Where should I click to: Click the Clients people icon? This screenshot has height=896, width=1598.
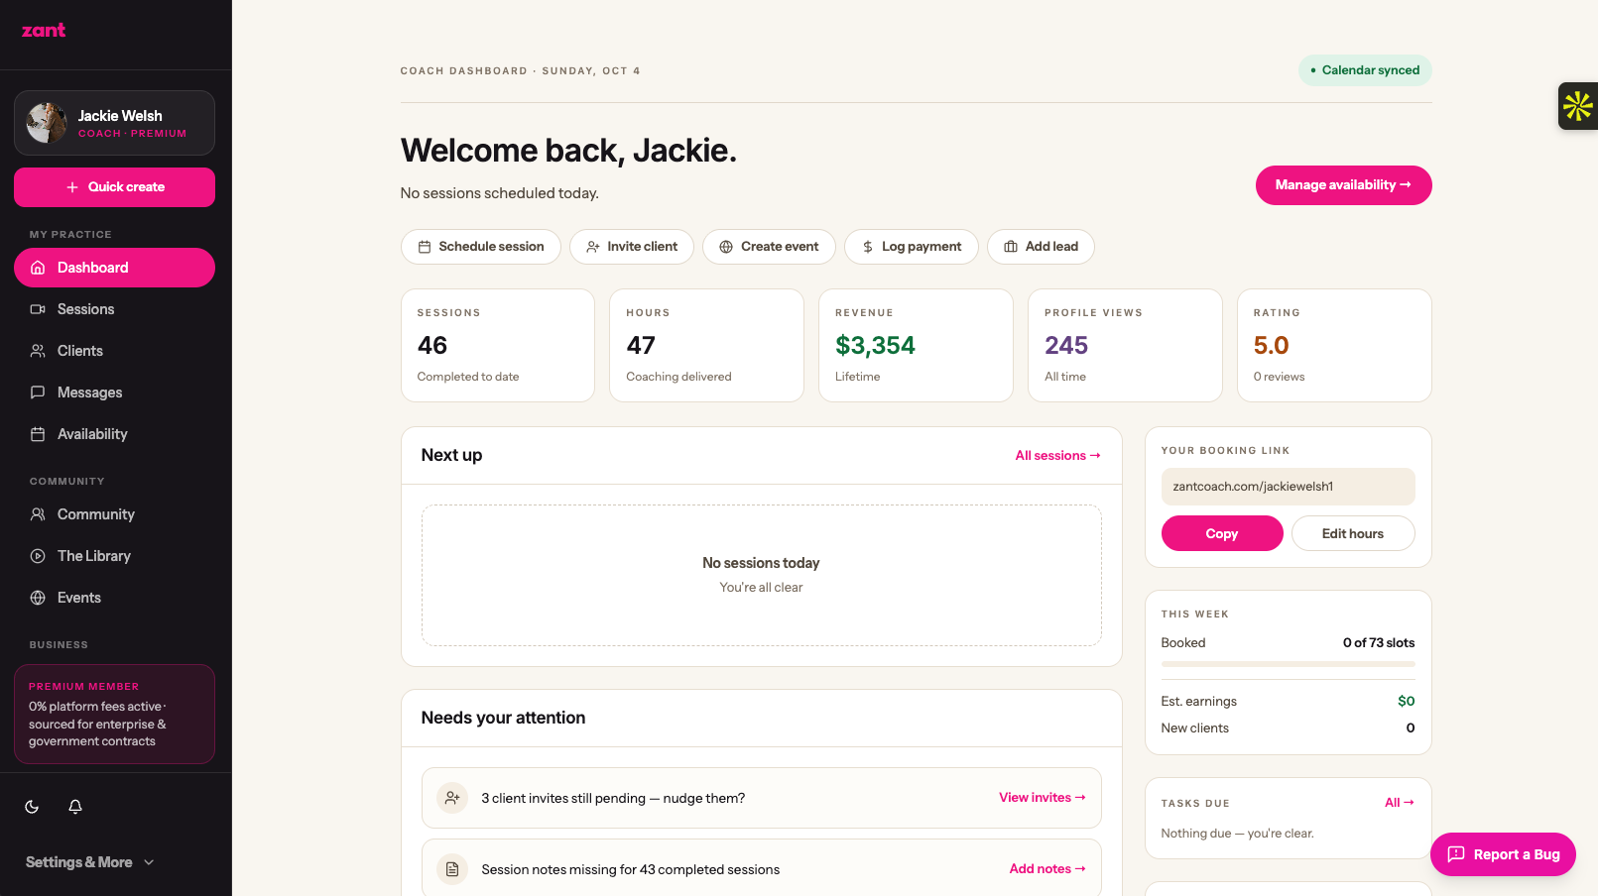38,351
